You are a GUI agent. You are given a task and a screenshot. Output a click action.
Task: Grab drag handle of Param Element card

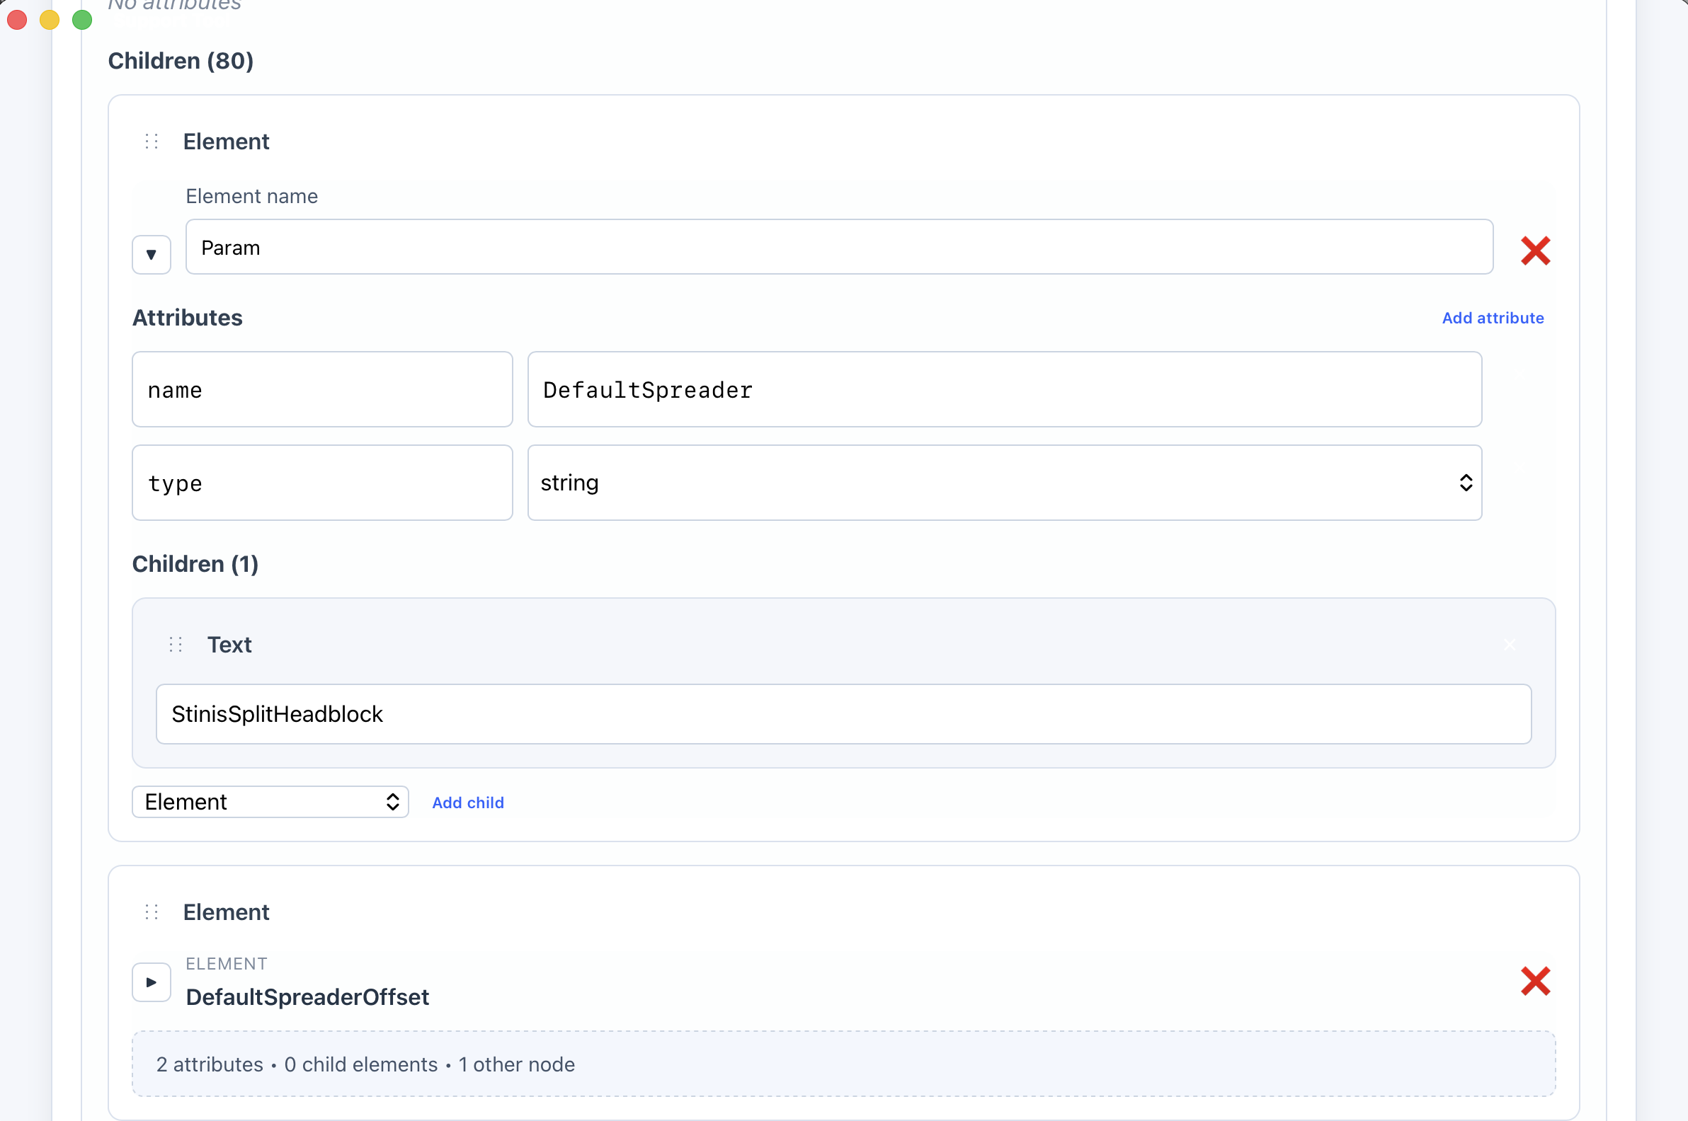point(152,142)
